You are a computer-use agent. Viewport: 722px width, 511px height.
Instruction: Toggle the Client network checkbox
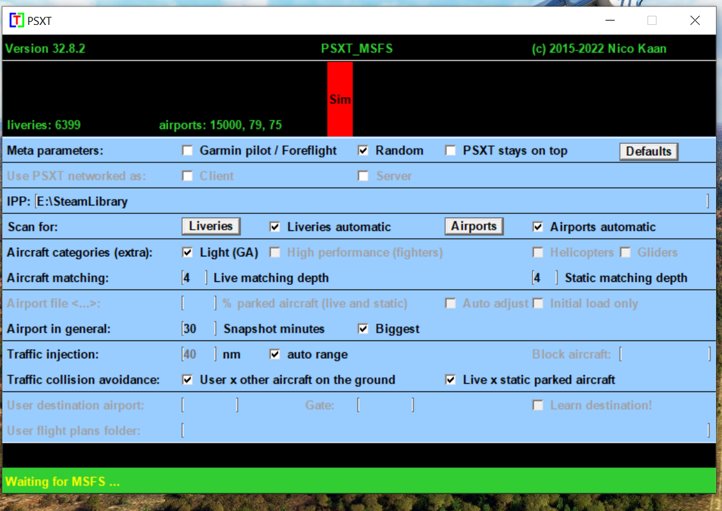pos(187,176)
